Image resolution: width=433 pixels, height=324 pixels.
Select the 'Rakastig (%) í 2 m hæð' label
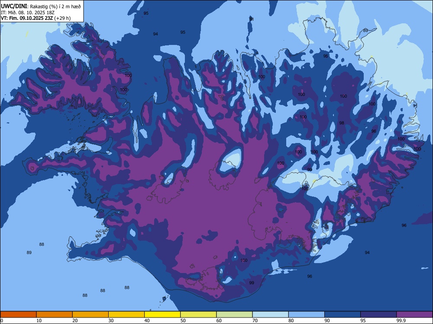(55, 6)
